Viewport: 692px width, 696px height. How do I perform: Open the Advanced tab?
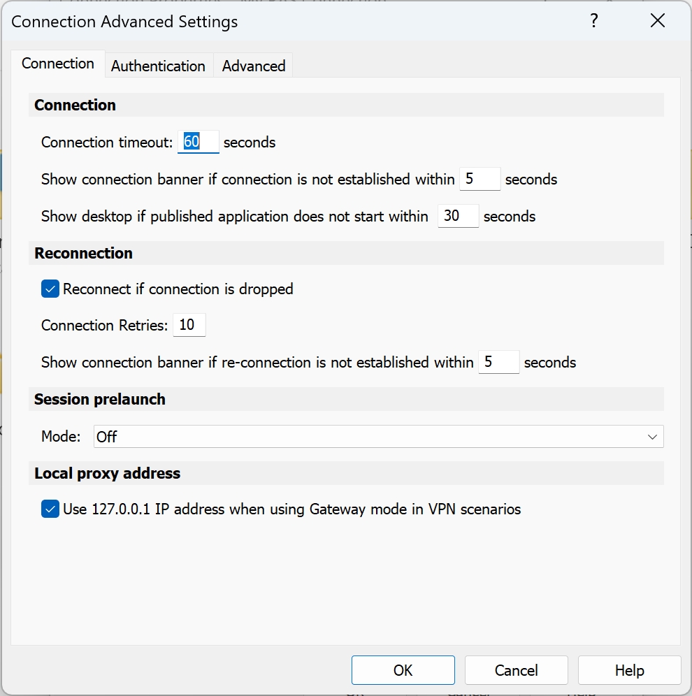254,66
